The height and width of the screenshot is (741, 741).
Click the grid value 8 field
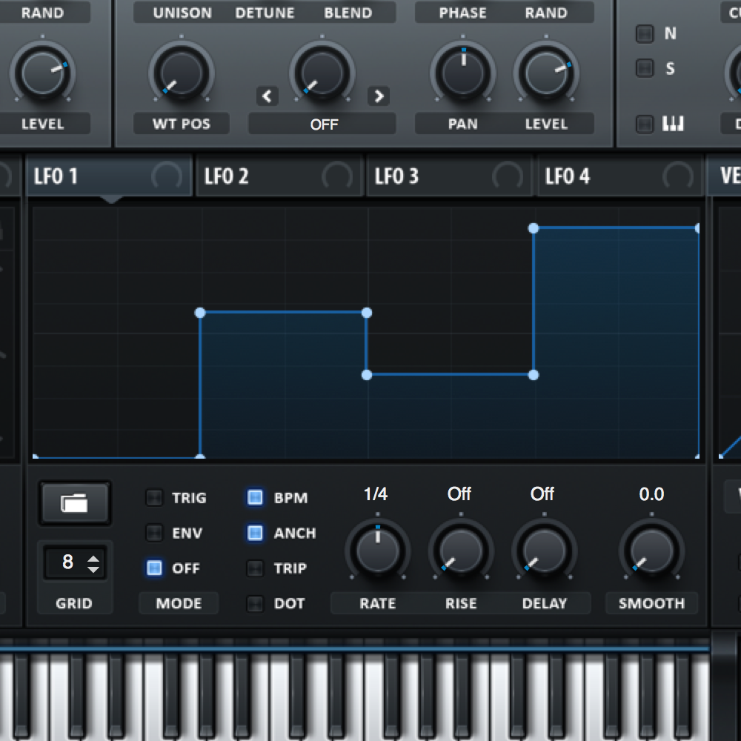(67, 562)
